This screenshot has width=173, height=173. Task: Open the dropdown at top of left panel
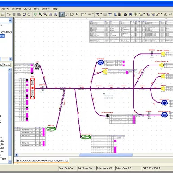click(x=10, y=20)
